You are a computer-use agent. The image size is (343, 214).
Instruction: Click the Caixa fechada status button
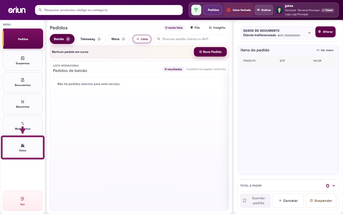(x=238, y=10)
